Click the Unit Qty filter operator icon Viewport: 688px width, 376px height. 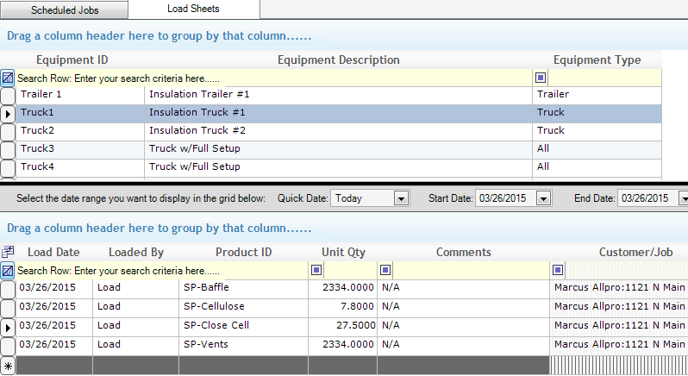pyautogui.click(x=316, y=270)
